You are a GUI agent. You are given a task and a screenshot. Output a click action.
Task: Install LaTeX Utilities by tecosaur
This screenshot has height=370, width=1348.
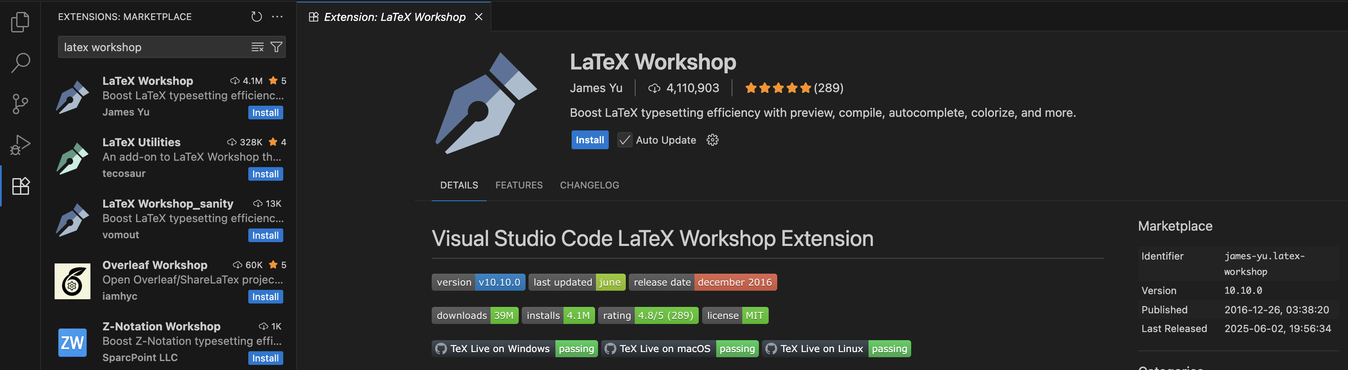(265, 174)
